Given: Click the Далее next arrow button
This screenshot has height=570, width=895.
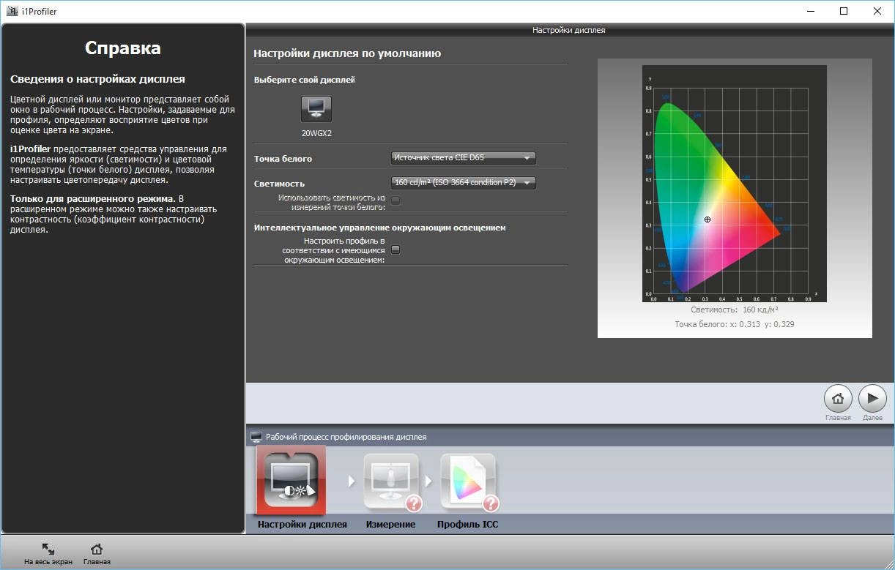Looking at the screenshot, I should (872, 399).
